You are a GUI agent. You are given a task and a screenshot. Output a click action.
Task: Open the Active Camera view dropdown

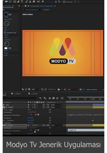click(93, 89)
